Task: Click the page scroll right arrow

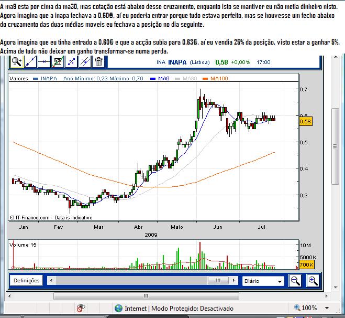Action: click(x=327, y=296)
